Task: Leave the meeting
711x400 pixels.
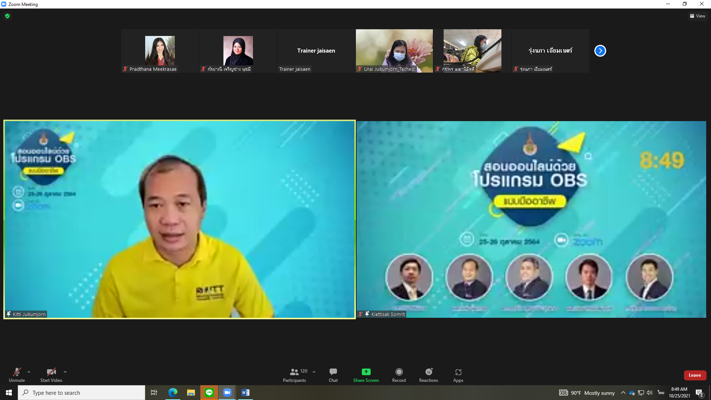Action: click(x=695, y=375)
